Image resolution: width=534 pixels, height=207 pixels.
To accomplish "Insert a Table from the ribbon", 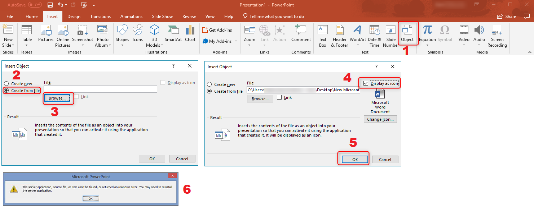I will click(27, 36).
